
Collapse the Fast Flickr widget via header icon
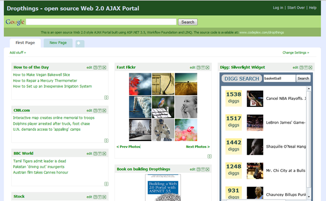pos(198,68)
